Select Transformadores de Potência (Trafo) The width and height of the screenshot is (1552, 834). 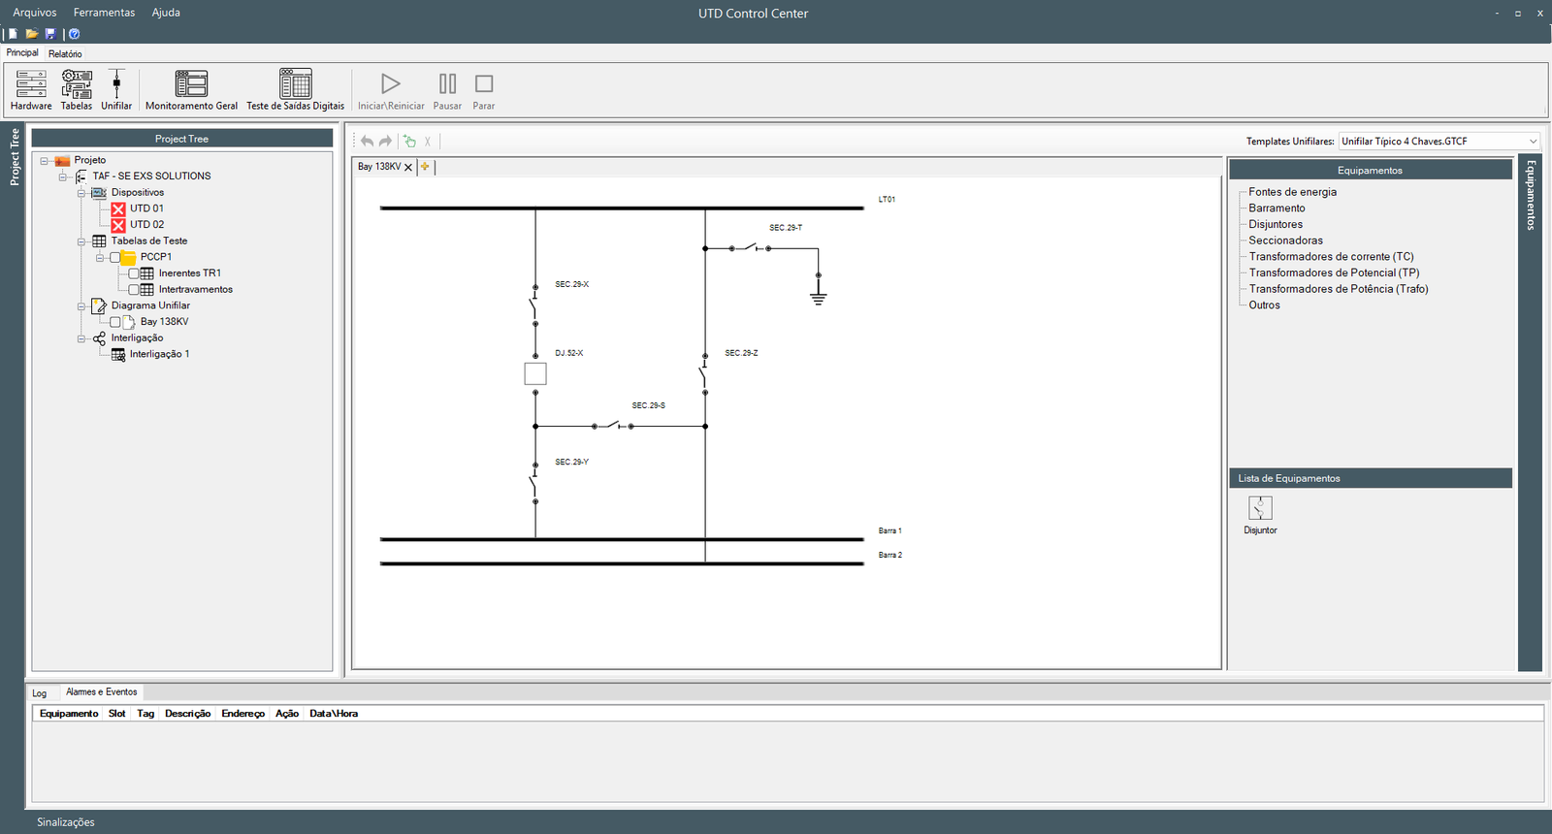tap(1339, 289)
